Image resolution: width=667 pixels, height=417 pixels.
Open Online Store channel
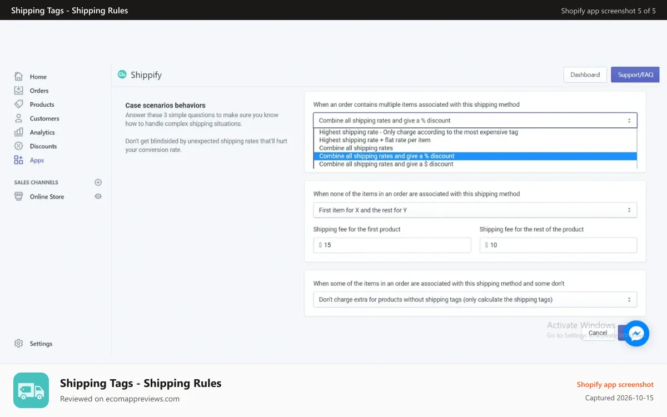pyautogui.click(x=47, y=196)
